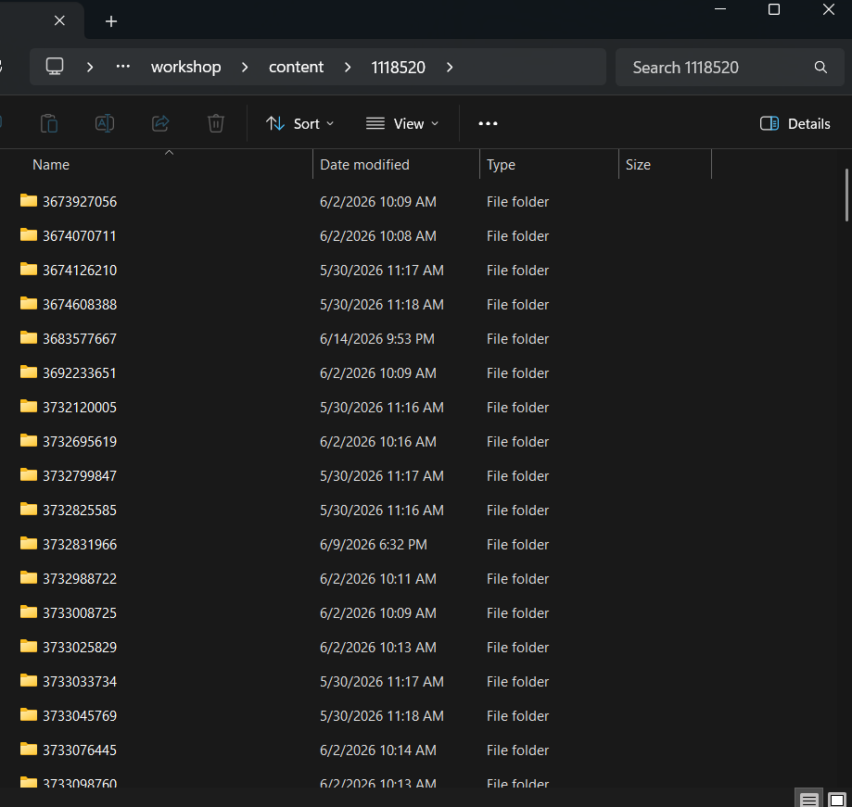This screenshot has height=807, width=852.
Task: Close the current Explorer tab
Action: click(x=59, y=20)
